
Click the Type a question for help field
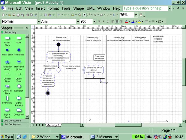coord(145,8)
